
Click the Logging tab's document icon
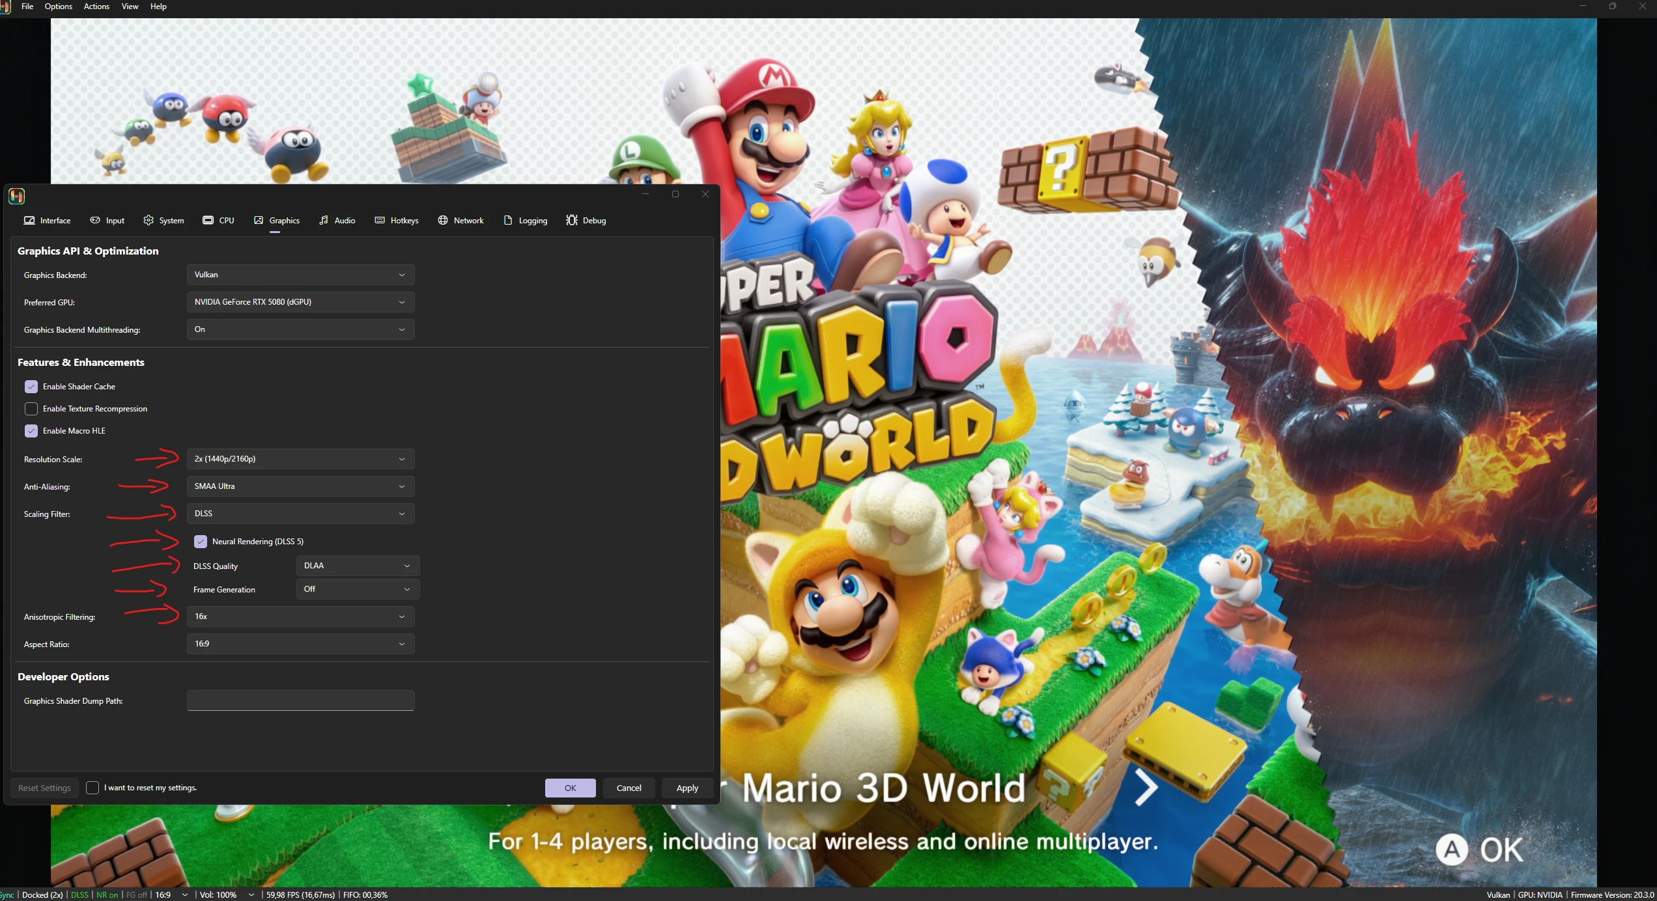(508, 220)
